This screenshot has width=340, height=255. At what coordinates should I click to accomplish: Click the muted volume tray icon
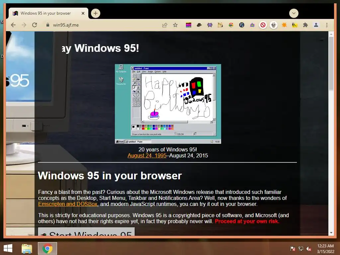pyautogui.click(x=309, y=248)
